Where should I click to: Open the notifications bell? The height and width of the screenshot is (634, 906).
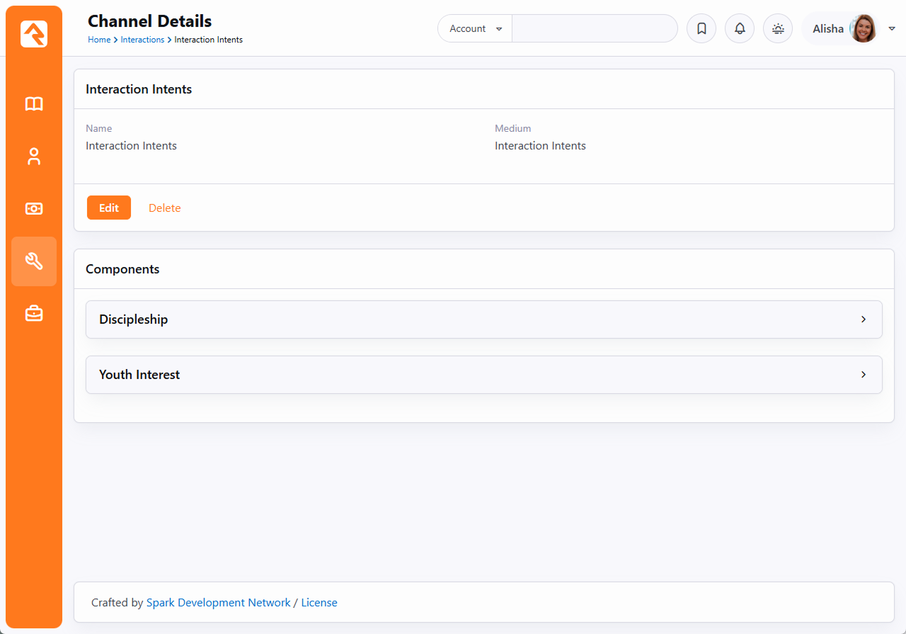[x=740, y=29]
